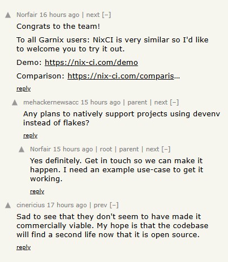Upvote Norfair's reply 'Yes definitely'
The width and height of the screenshot is (228, 262).
click(21, 150)
